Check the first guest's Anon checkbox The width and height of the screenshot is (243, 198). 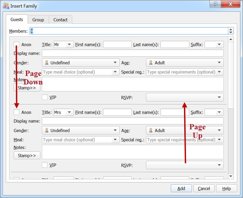click(x=16, y=45)
